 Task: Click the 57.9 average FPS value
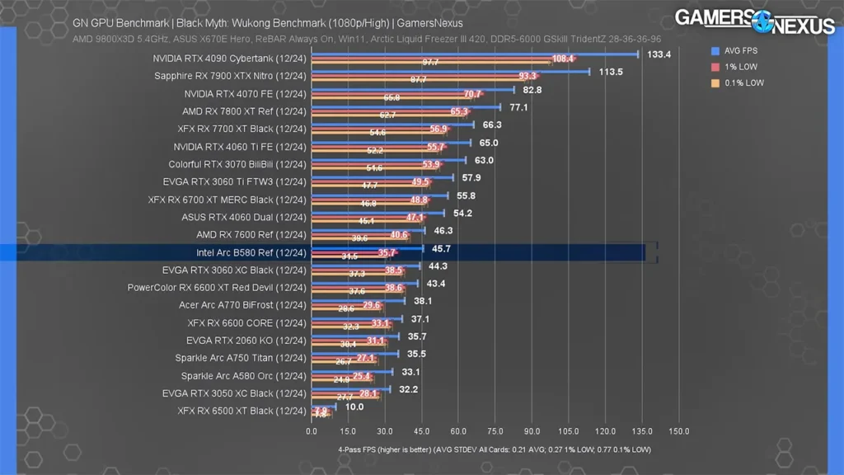pos(471,178)
